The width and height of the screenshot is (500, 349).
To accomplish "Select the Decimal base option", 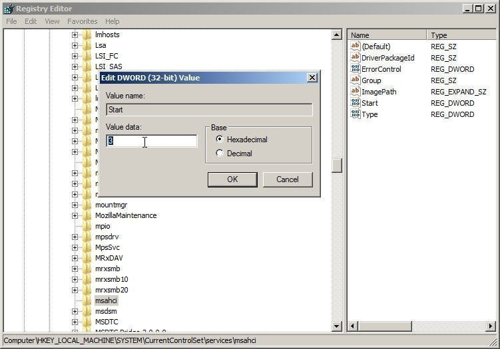I will (x=220, y=154).
